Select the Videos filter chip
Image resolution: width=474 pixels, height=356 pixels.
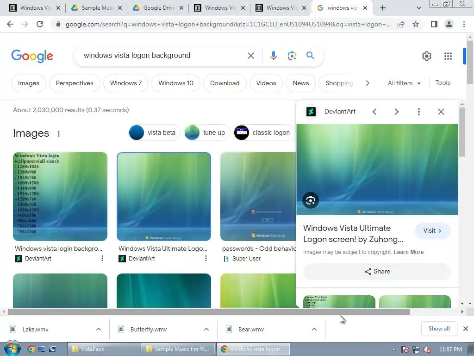[x=266, y=83]
